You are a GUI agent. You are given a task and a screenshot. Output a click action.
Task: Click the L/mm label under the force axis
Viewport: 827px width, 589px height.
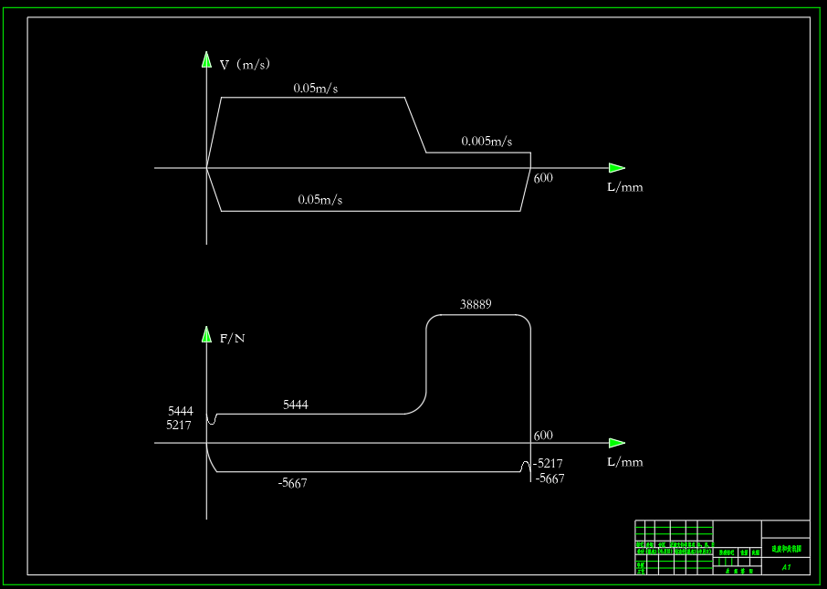[625, 462]
